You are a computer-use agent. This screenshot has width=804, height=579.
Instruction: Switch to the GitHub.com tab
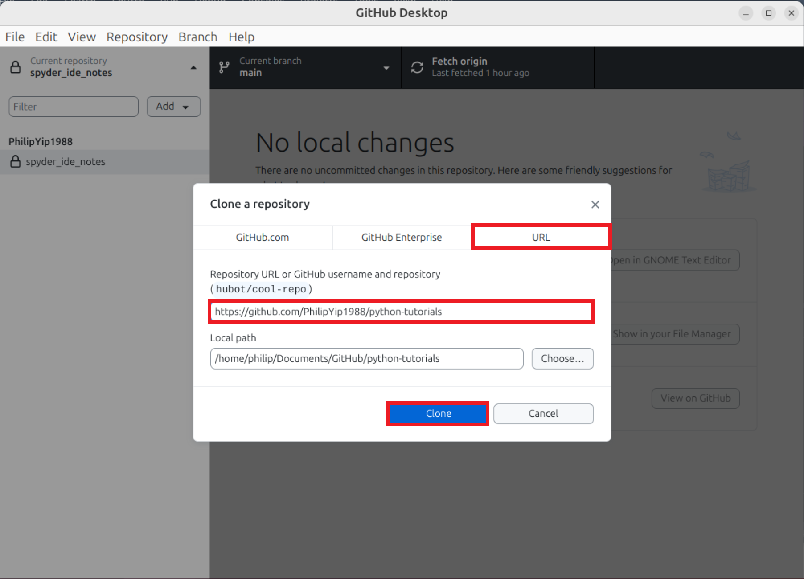coord(263,238)
